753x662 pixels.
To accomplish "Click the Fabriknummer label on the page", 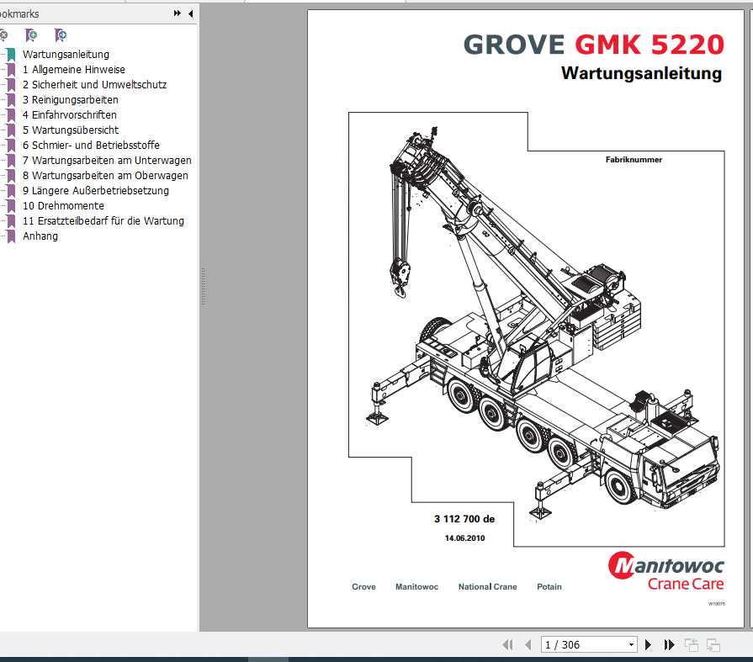I will (634, 159).
